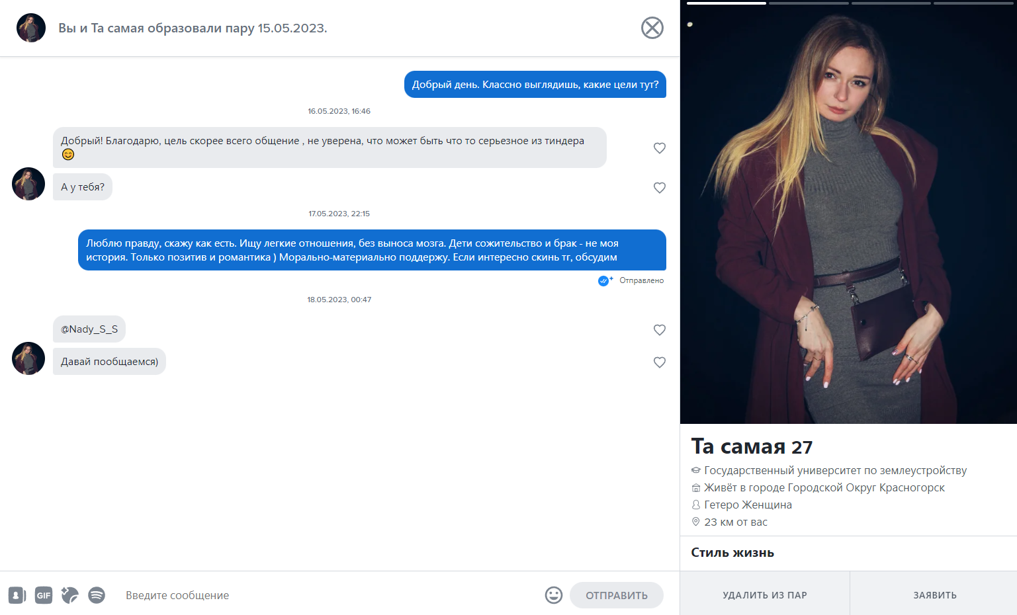Image resolution: width=1017 pixels, height=615 pixels.
Task: Click the 'Добрый! Благодарю' message bubble
Action: 330,147
